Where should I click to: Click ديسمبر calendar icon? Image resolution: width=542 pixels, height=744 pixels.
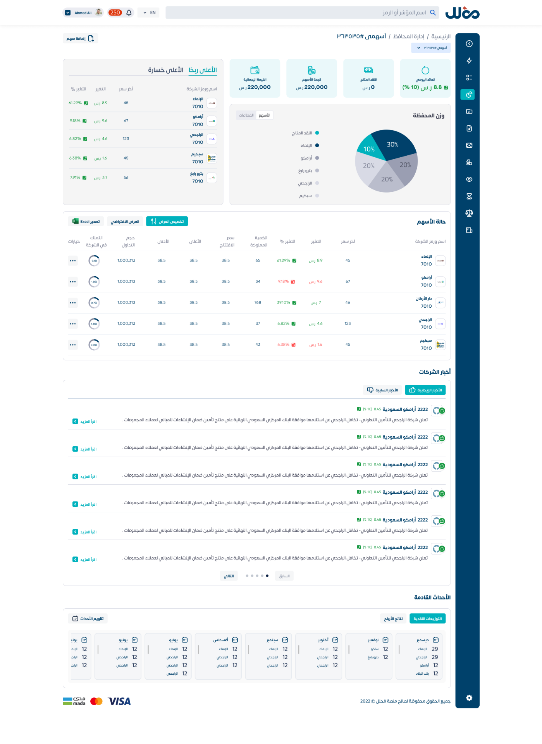[x=435, y=640]
